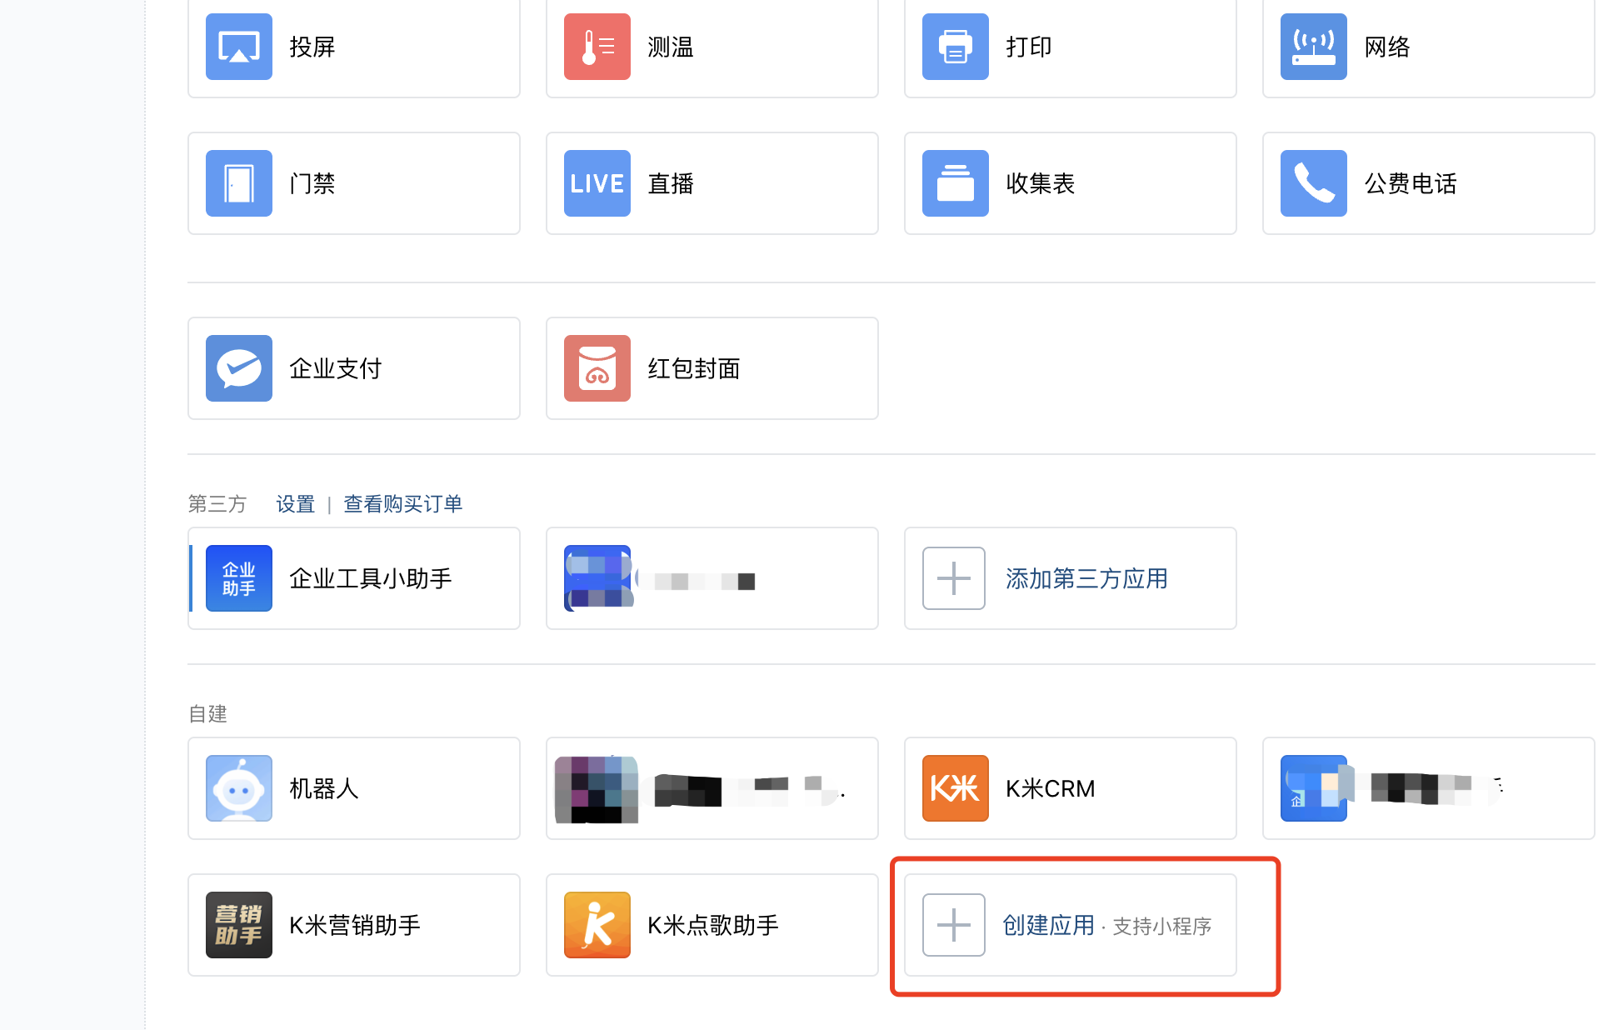Click the 公费电话 phone icon
This screenshot has width=1623, height=1030.
(x=1313, y=183)
